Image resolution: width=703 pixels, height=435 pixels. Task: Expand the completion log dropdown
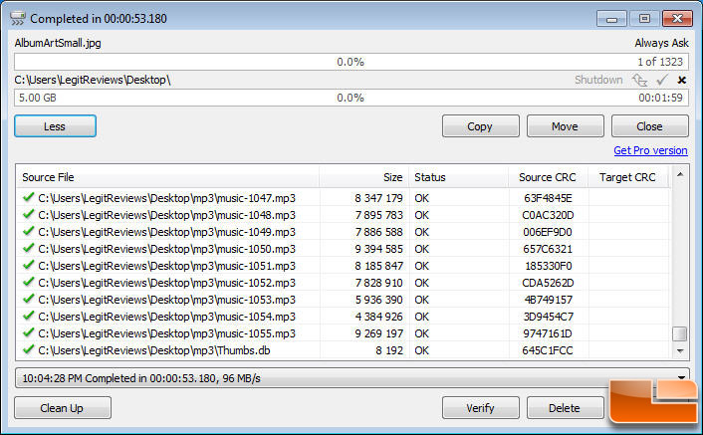click(681, 377)
